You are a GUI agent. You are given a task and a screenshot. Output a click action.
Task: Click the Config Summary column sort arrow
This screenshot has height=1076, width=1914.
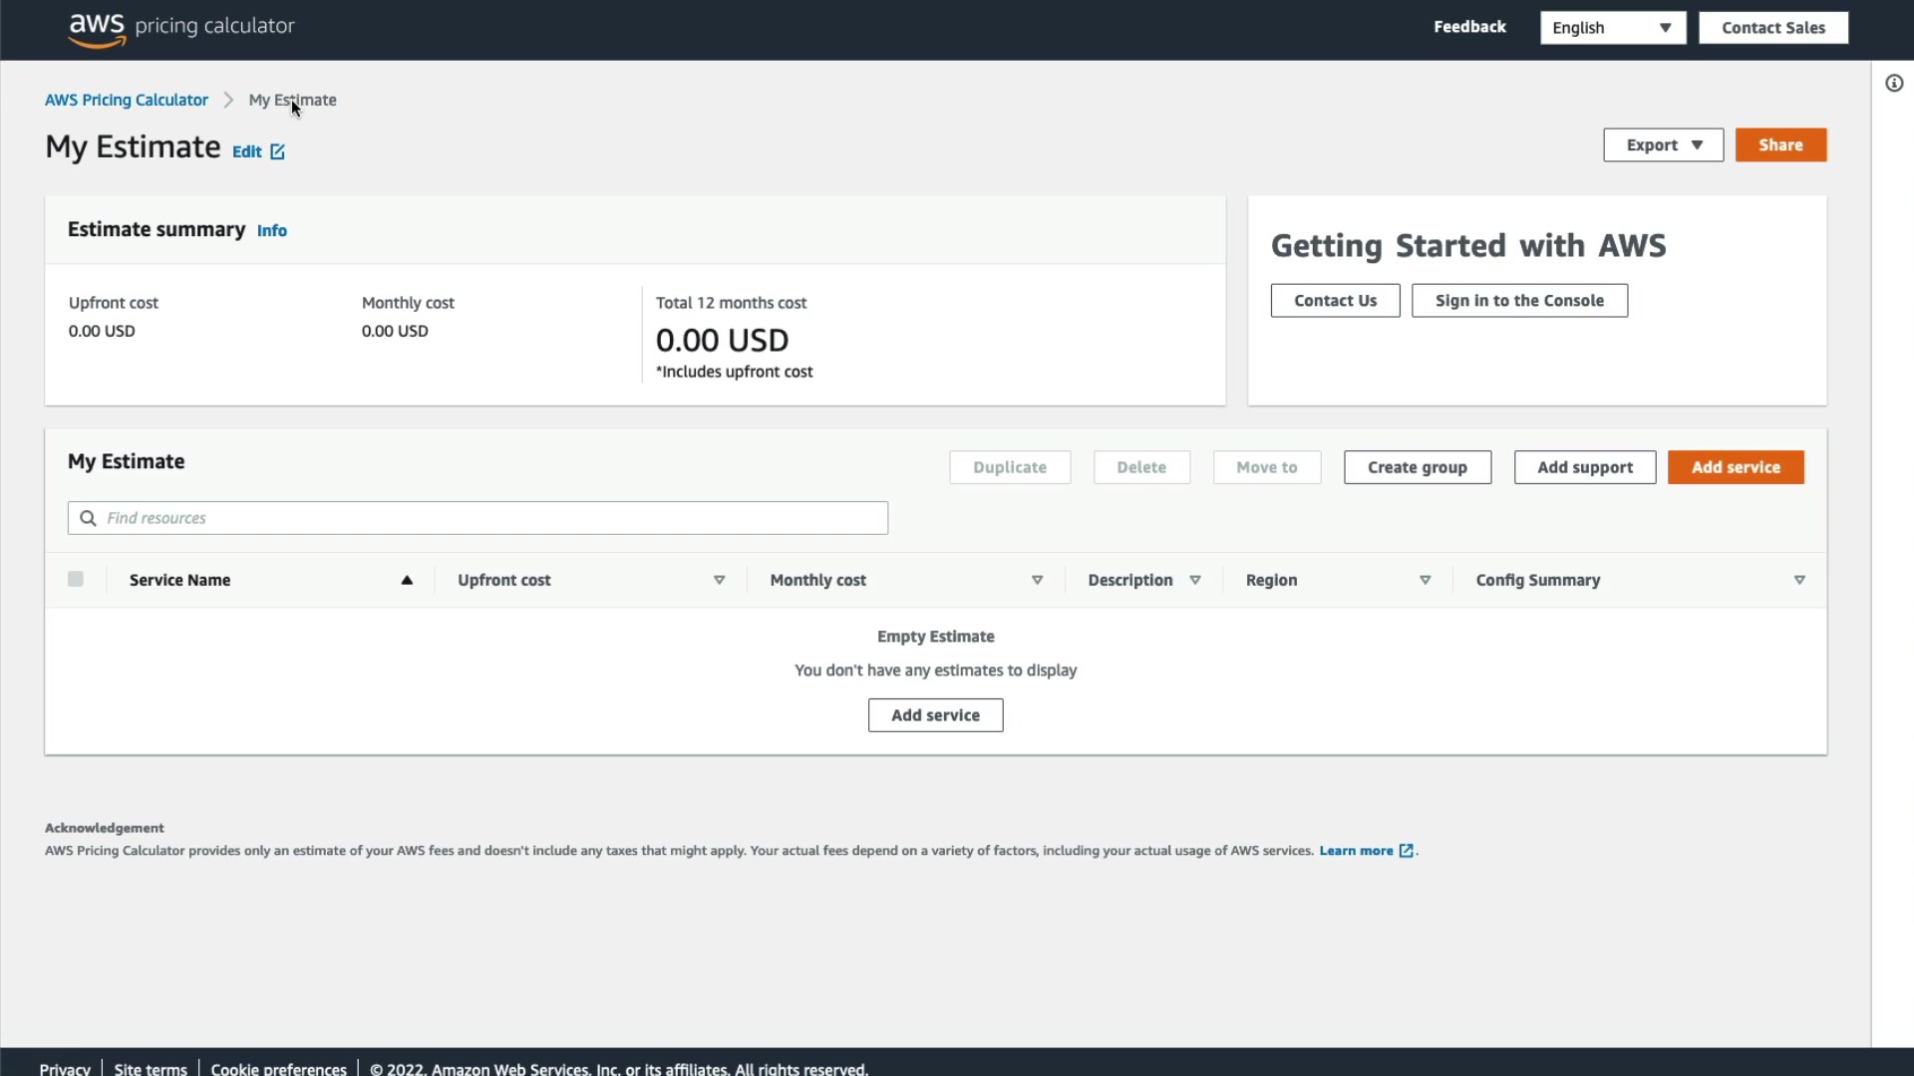point(1799,580)
